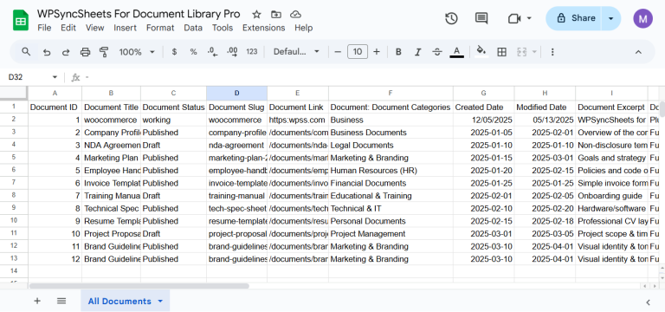Open the search the menus magnifier
This screenshot has height=312, width=665.
(26, 52)
